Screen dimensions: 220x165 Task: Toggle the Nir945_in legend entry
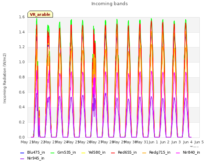[x=32, y=158]
